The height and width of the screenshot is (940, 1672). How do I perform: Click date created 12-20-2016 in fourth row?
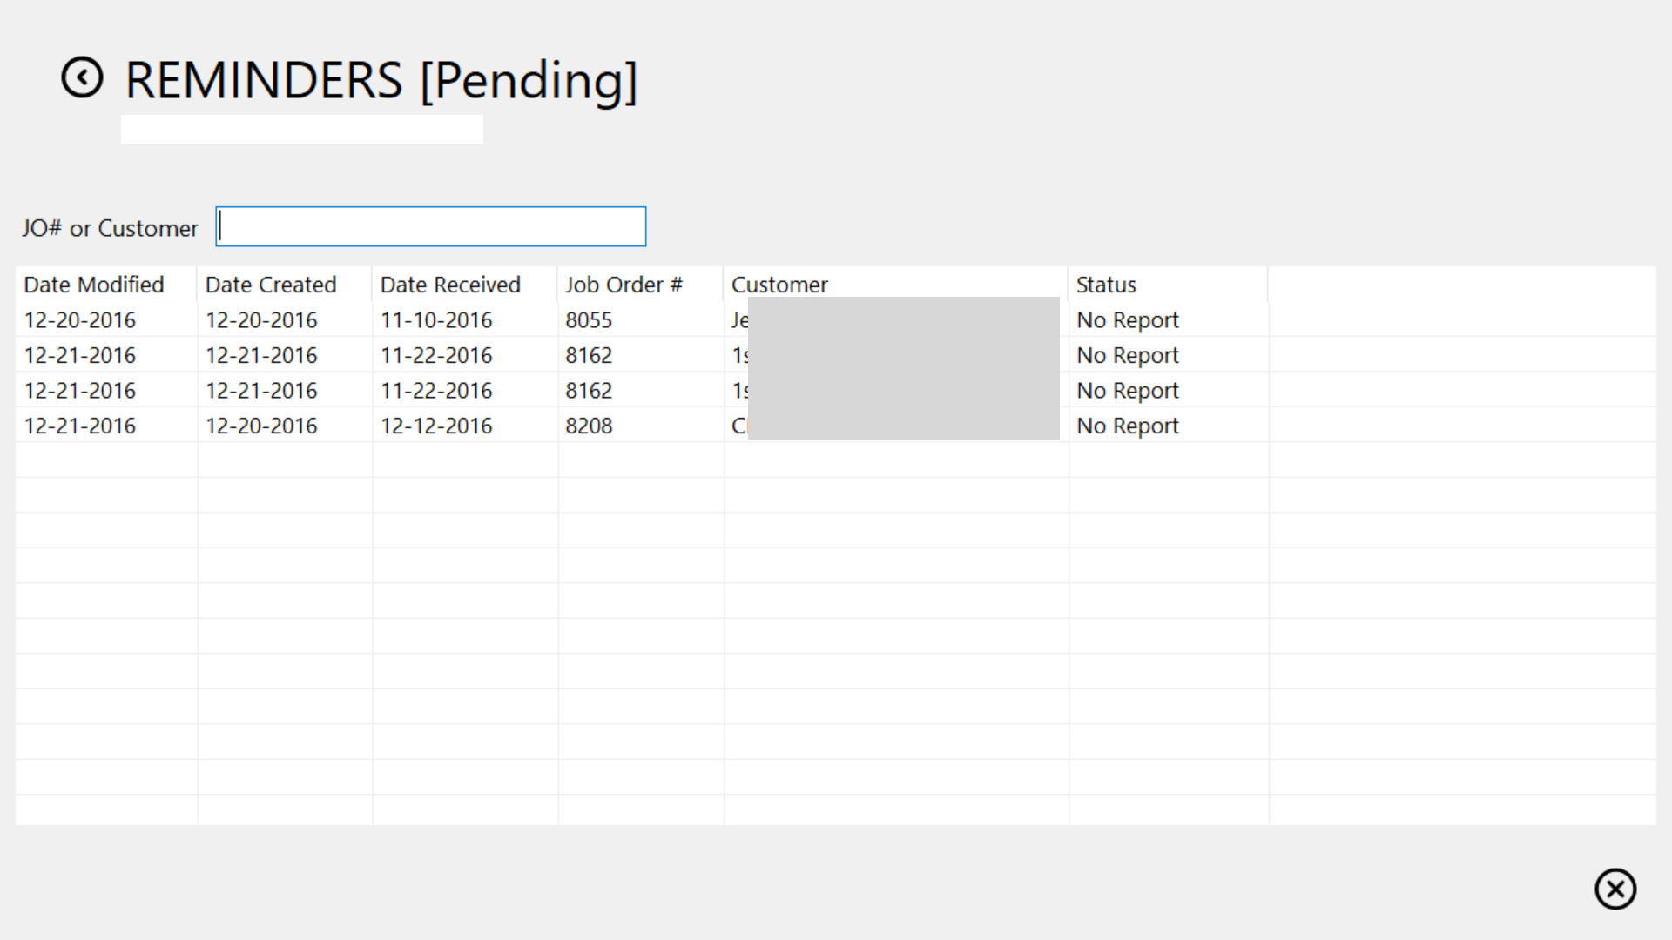[x=261, y=426]
